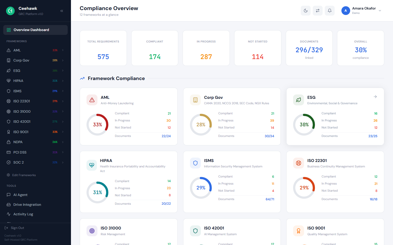Expand SOC 2 sidebar row chevron
The height and width of the screenshot is (245, 393).
pos(63,163)
